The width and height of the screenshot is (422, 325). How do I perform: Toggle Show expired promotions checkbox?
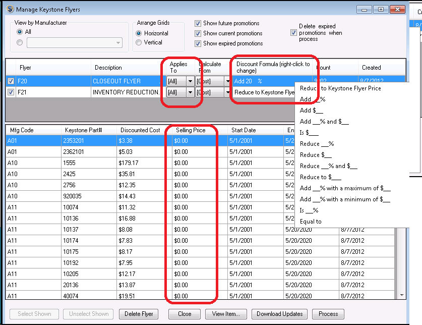click(198, 43)
